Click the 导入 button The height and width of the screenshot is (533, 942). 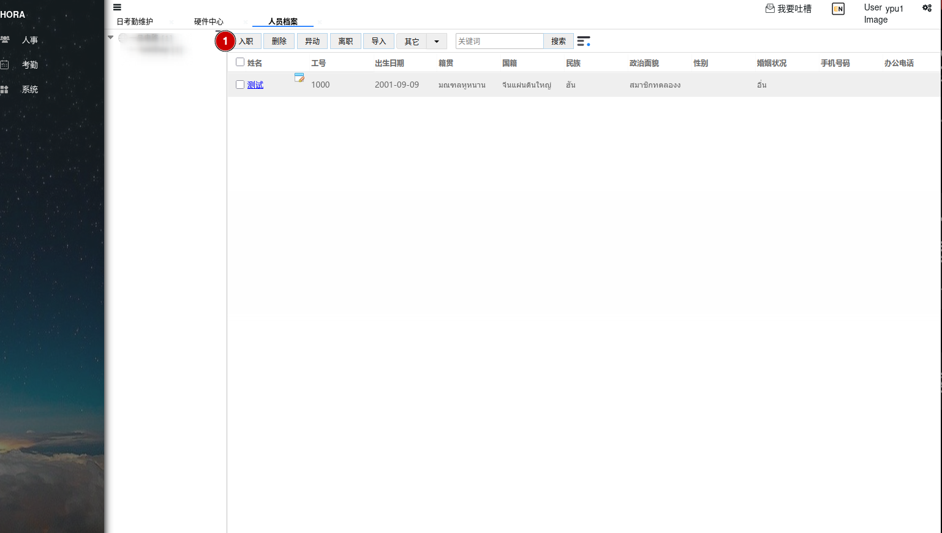pos(379,41)
